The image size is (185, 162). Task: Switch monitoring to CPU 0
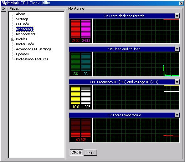point(76,153)
